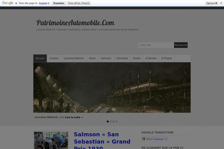Image resolution: width=224 pixels, height=149 pixels.
Task: Open the Options dropdown
Action: pyautogui.click(x=212, y=3)
